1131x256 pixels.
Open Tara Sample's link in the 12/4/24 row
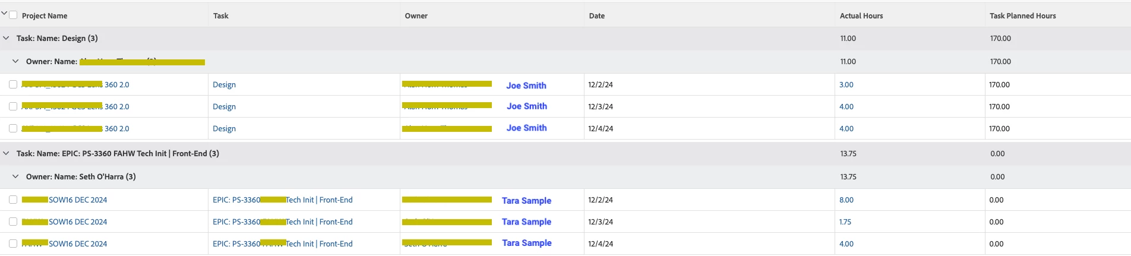coord(526,243)
